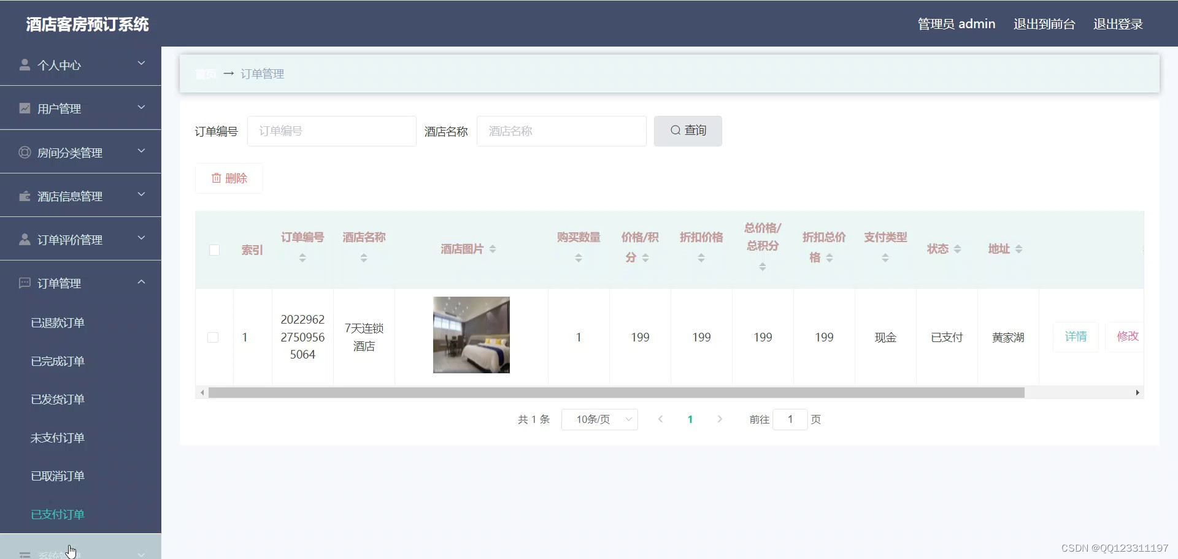Image resolution: width=1178 pixels, height=559 pixels.
Task: Go to previous page arrow in pagination
Action: (660, 419)
